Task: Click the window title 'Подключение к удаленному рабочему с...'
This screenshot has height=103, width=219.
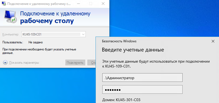Action: click(39, 4)
